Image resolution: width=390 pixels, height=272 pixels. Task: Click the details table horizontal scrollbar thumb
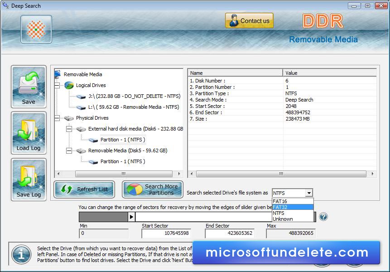tap(281, 174)
